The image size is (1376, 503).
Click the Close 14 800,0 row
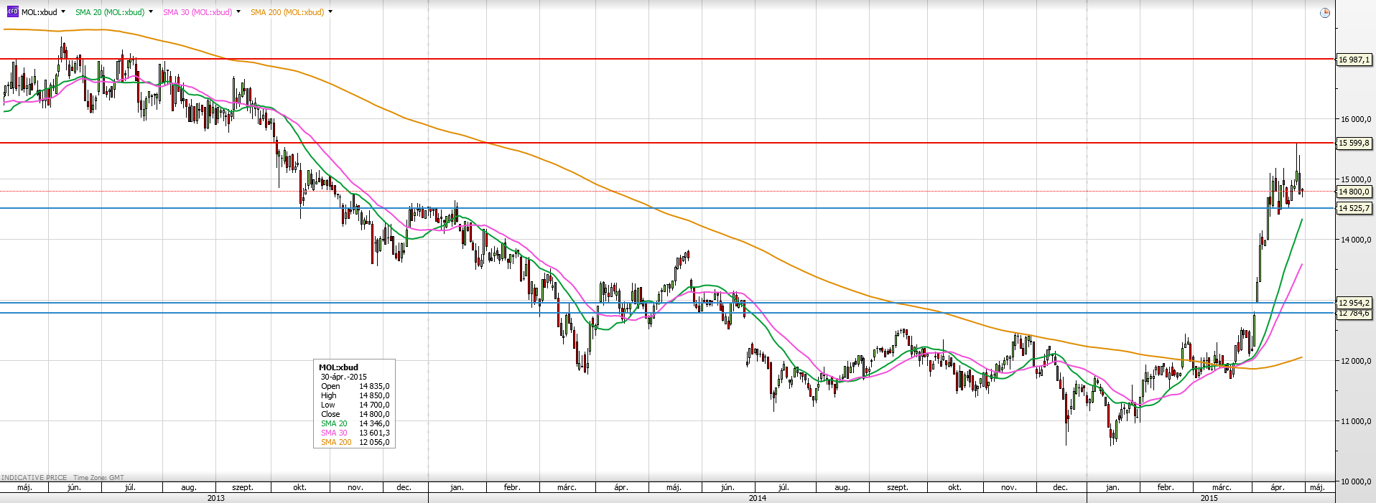355,414
